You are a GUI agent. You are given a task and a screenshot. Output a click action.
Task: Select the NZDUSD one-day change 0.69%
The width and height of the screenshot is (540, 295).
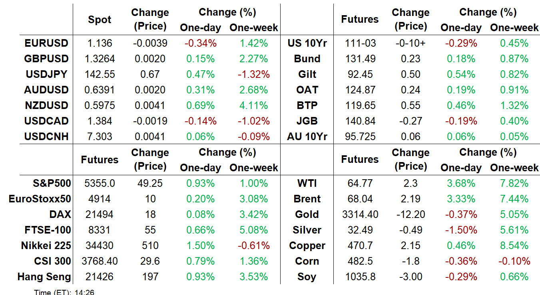(x=200, y=105)
